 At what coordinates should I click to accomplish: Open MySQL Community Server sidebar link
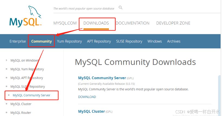pyautogui.click(x=31, y=95)
